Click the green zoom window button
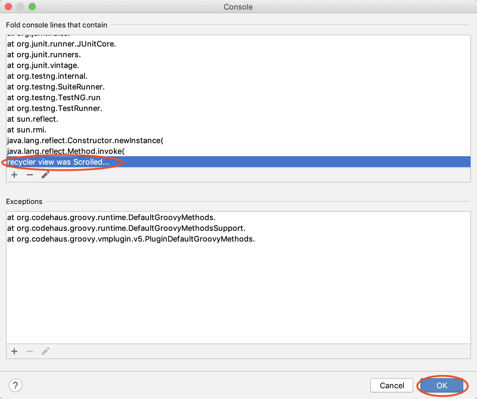 tap(32, 7)
